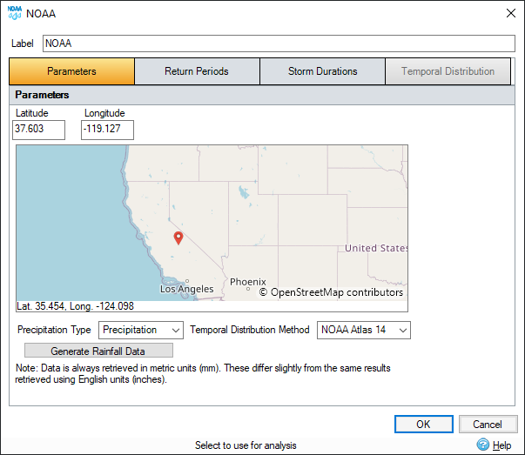Click the 'Select to use for analysis' text

[x=246, y=445]
